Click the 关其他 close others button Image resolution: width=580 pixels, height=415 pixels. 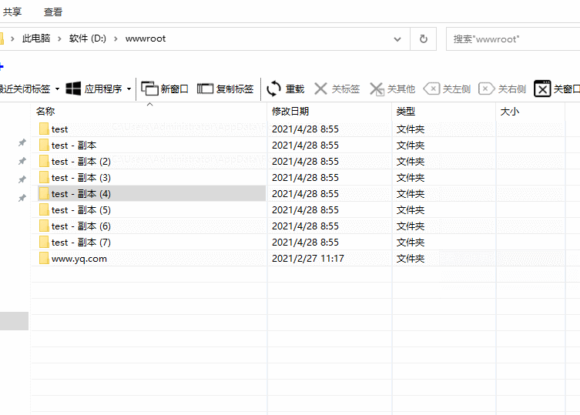point(392,89)
